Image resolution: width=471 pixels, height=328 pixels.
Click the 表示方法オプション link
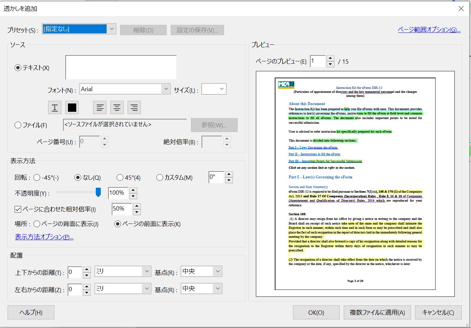(x=44, y=237)
